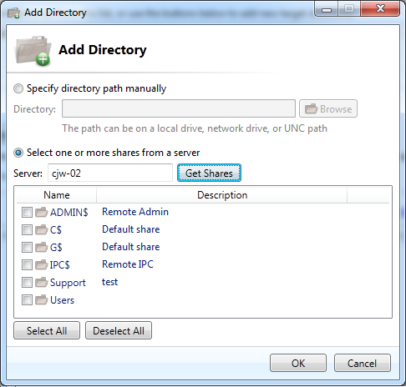Click the Users share folder icon
406x387 pixels.
[x=42, y=300]
